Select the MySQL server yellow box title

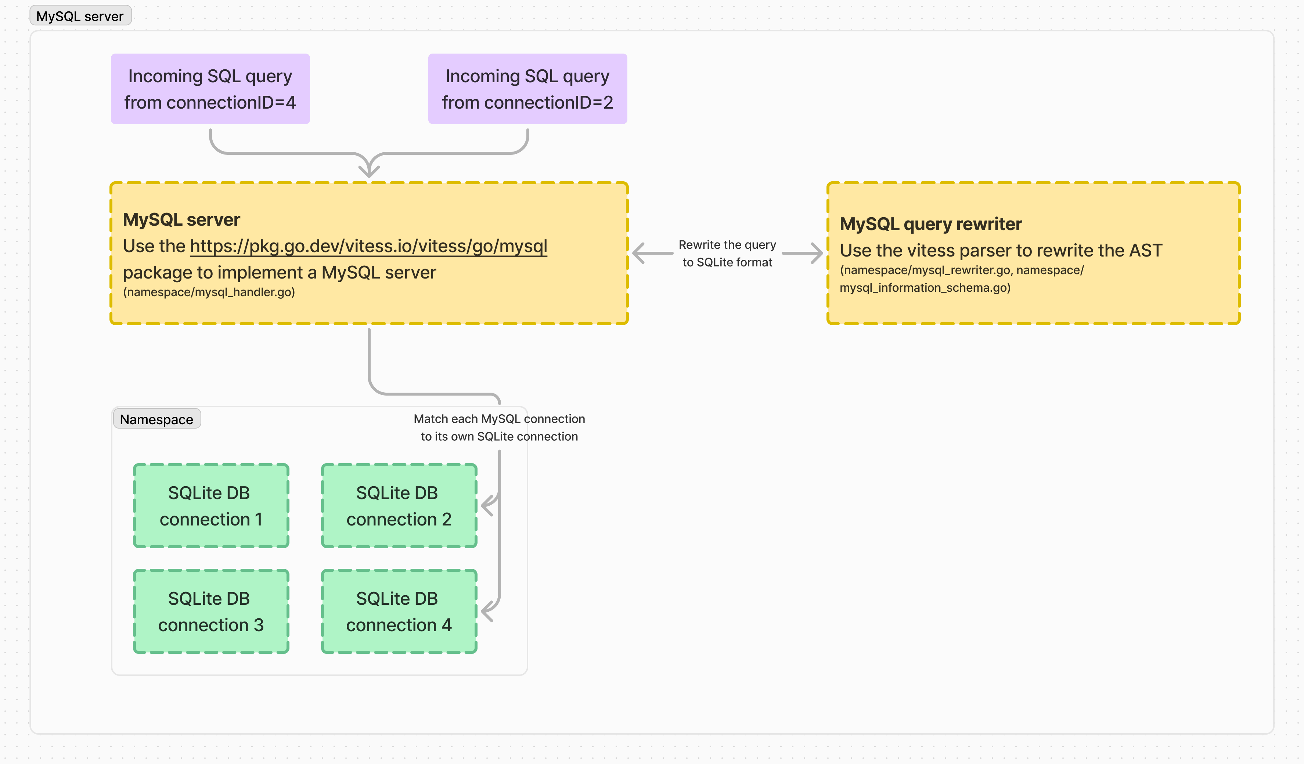point(181,220)
